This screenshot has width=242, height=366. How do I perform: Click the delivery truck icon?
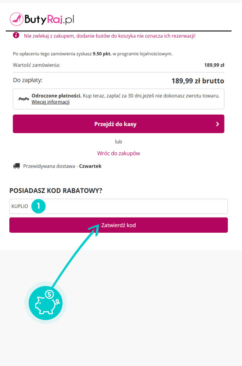tap(16, 166)
